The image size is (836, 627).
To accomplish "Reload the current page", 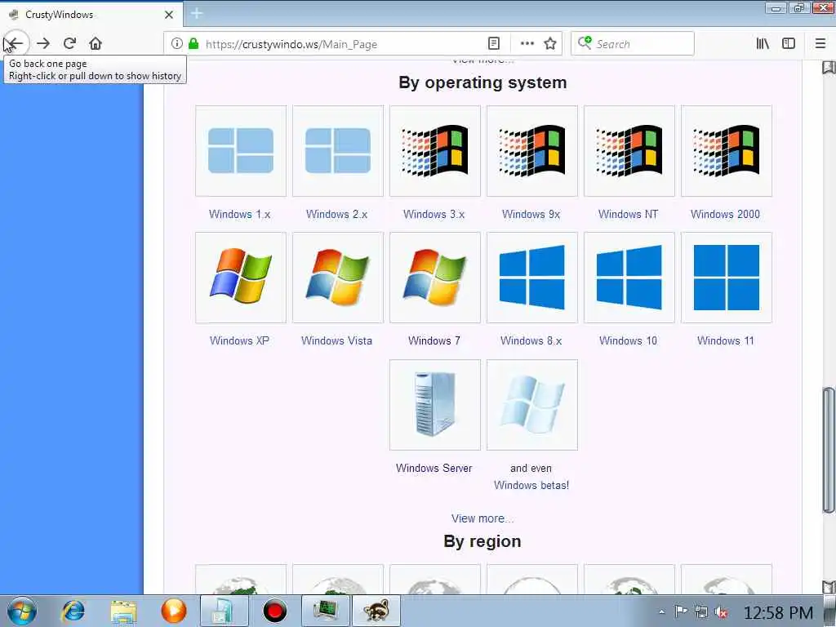I will [x=69, y=43].
